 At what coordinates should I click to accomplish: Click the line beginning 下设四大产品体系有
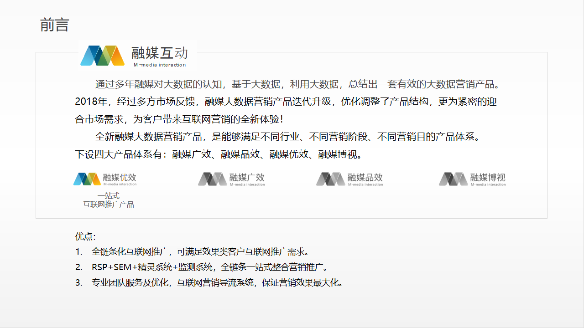point(219,154)
